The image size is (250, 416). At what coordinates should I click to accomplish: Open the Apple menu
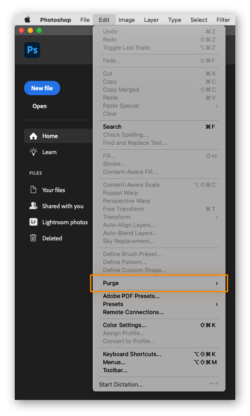point(28,20)
